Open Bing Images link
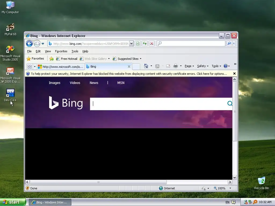Image resolution: width=275 pixels, height=206 pixels. (55, 83)
